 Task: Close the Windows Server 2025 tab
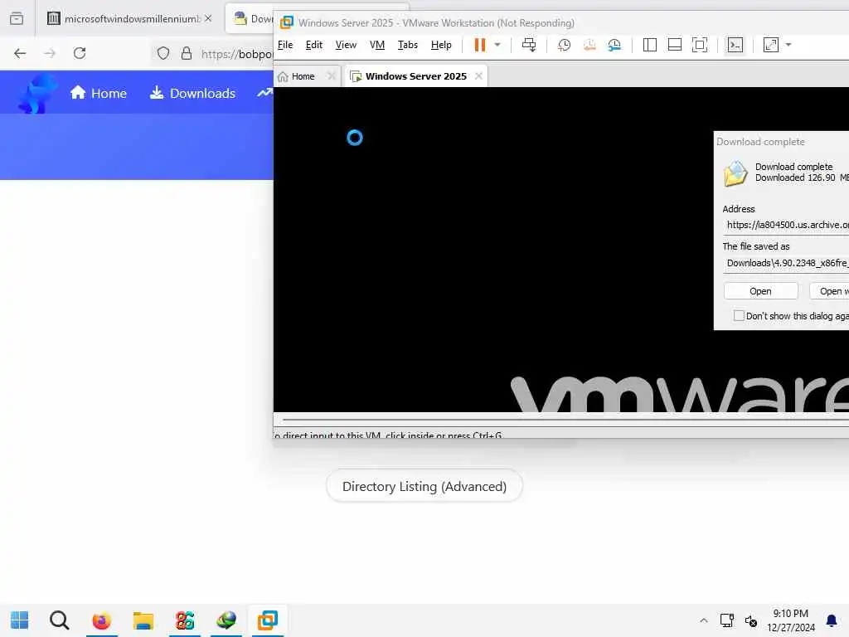coord(478,75)
